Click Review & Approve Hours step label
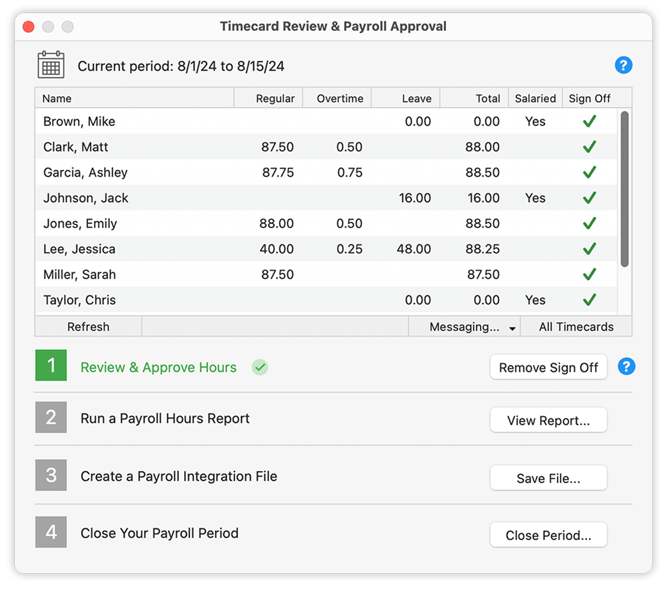This screenshot has height=594, width=667. (158, 367)
